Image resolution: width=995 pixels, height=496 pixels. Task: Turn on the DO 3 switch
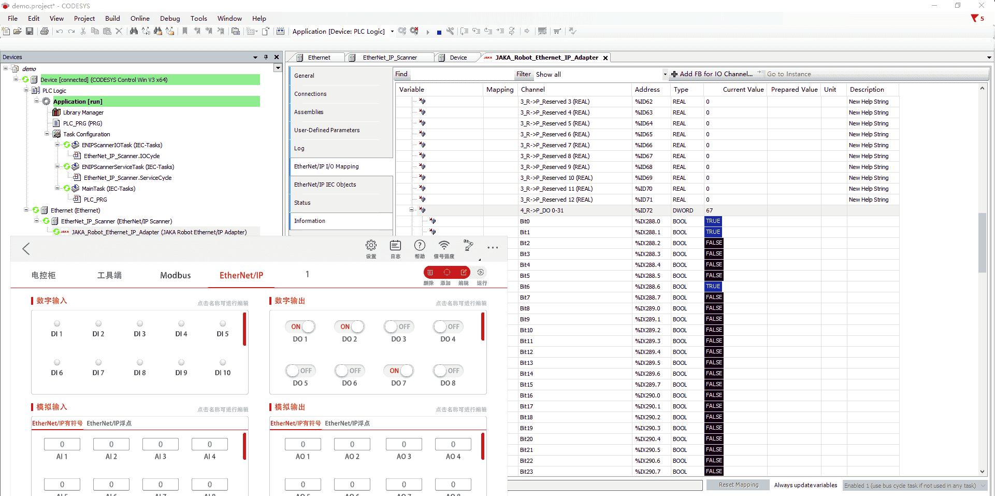tap(398, 327)
